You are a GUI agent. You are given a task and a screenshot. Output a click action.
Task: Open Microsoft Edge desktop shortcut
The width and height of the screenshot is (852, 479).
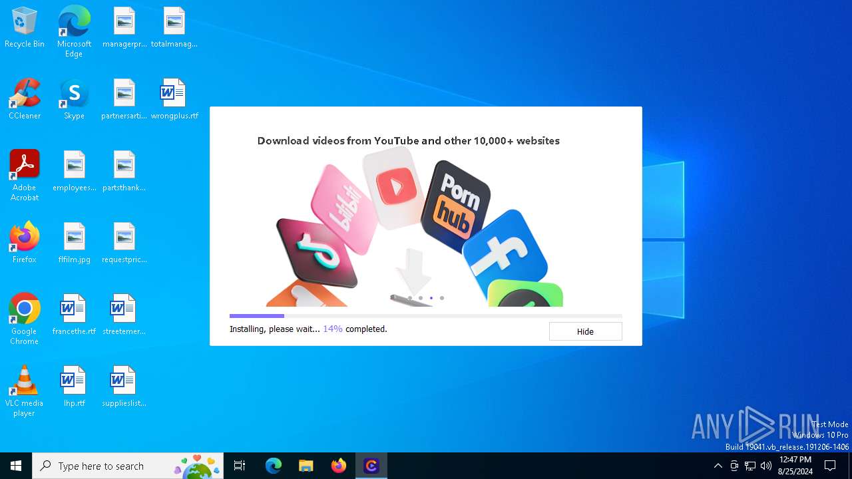coord(74,32)
